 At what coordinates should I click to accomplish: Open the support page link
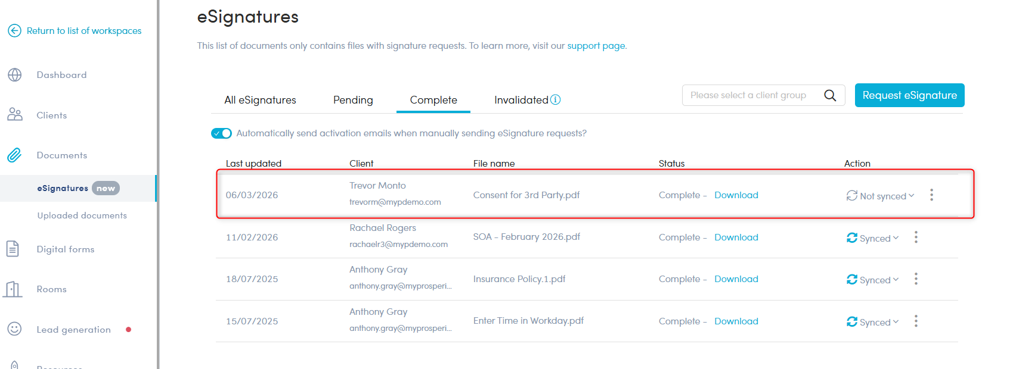[596, 46]
